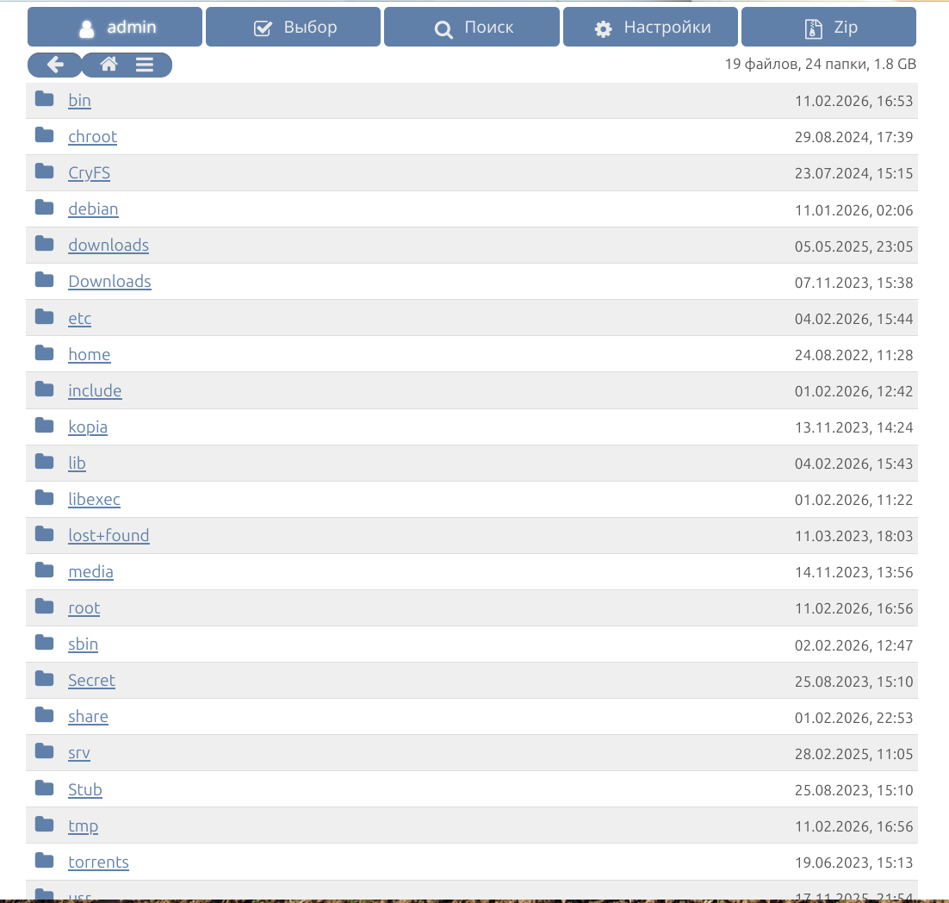Viewport: 949px width, 903px height.
Task: Open the chroot folder link
Action: click(x=92, y=136)
